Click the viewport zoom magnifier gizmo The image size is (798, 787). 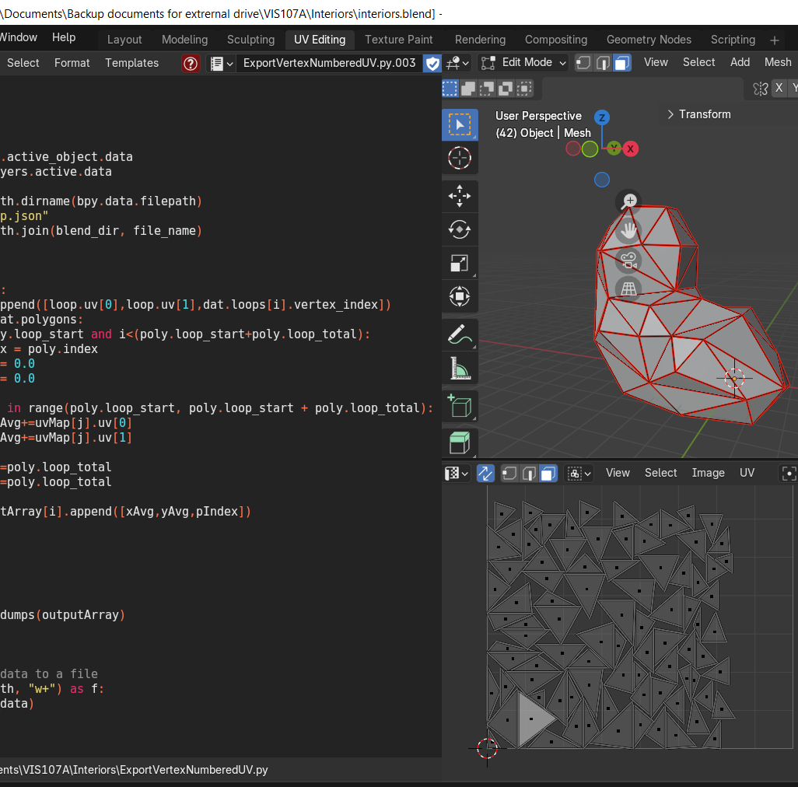click(x=629, y=201)
